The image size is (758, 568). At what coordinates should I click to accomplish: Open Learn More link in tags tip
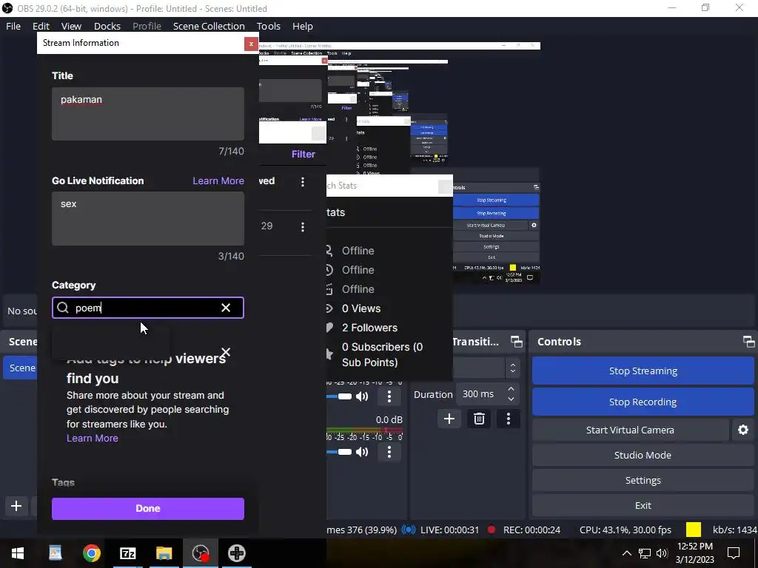coord(93,438)
